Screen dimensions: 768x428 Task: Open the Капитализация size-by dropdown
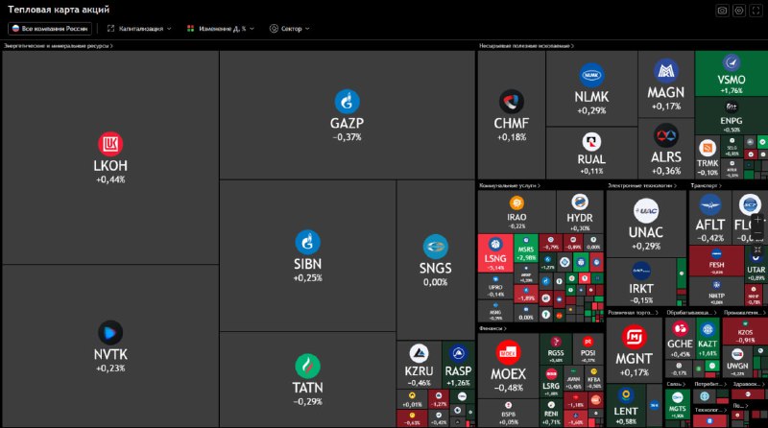tap(139, 29)
